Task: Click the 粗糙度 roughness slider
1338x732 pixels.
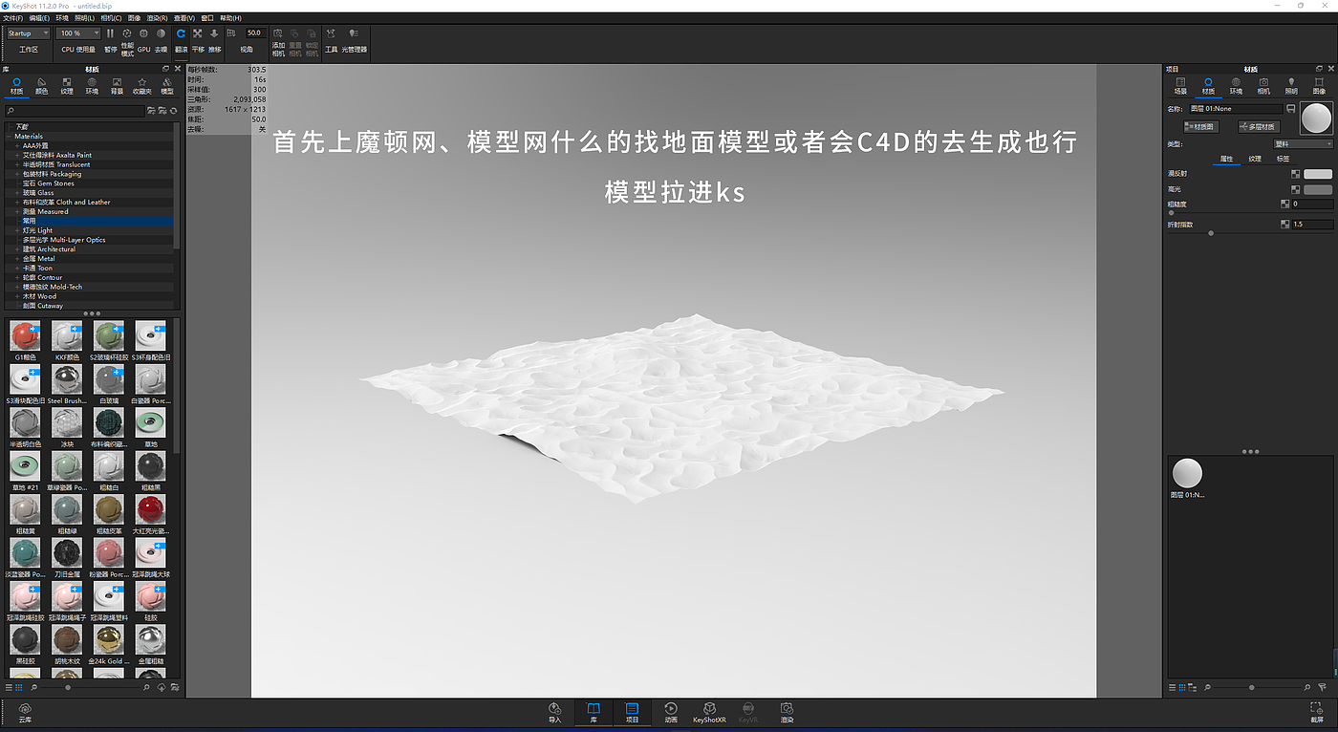Action: (x=1251, y=213)
